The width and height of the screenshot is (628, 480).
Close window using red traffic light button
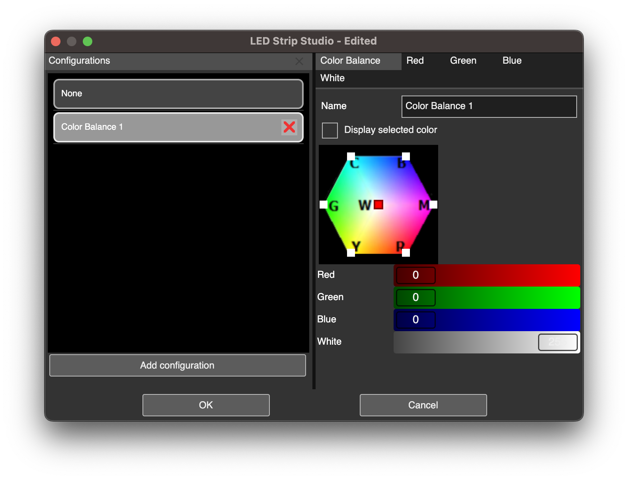(x=56, y=41)
